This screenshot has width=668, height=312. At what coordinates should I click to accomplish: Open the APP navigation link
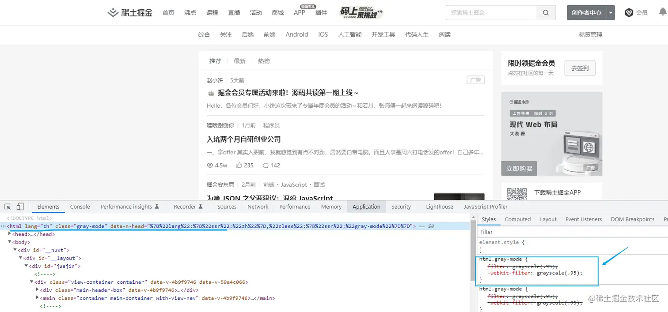pos(300,13)
